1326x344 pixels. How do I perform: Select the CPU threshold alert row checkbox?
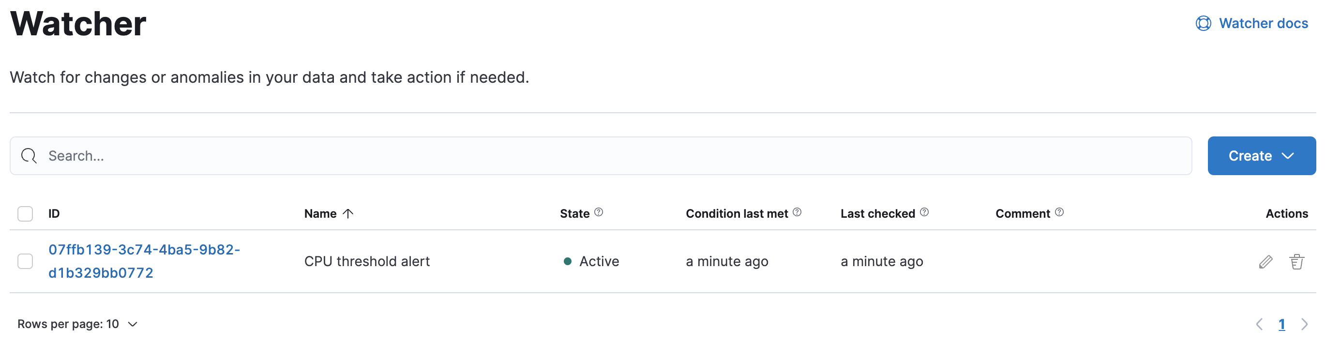(x=25, y=262)
